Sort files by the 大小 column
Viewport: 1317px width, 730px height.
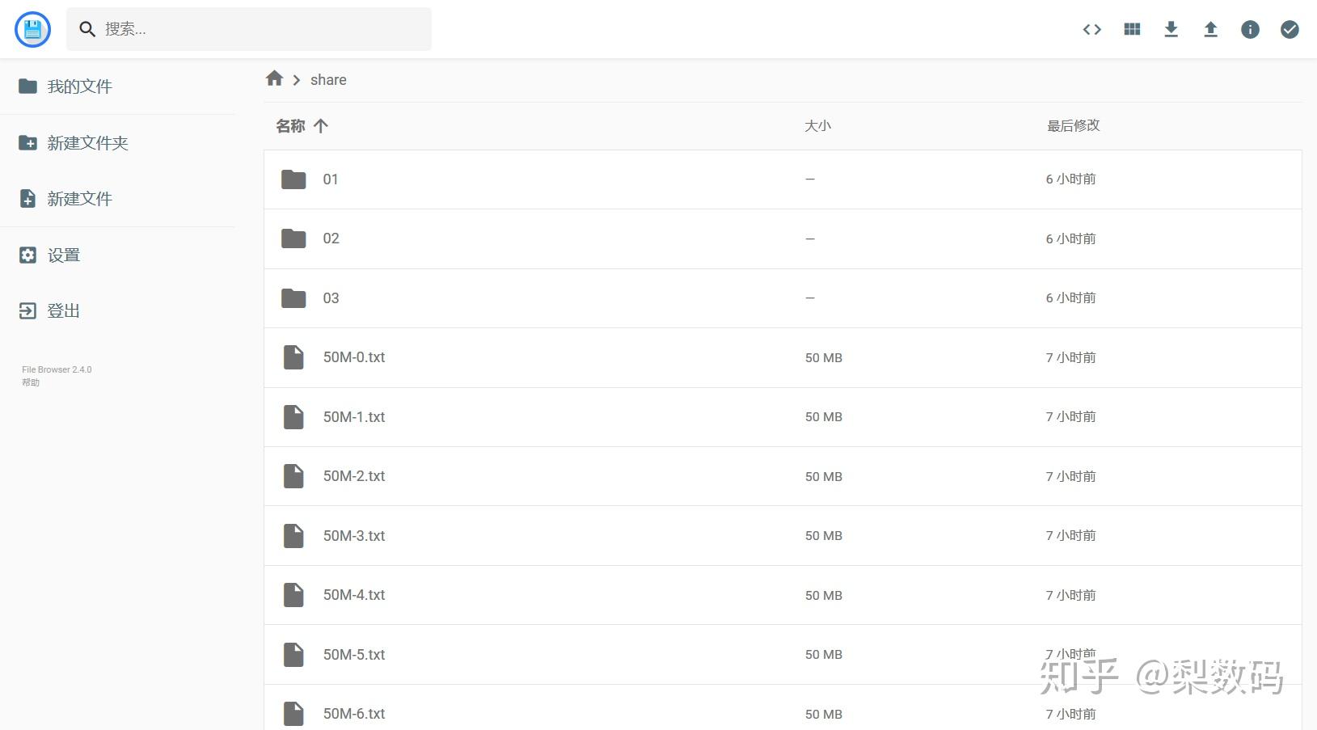pyautogui.click(x=817, y=126)
